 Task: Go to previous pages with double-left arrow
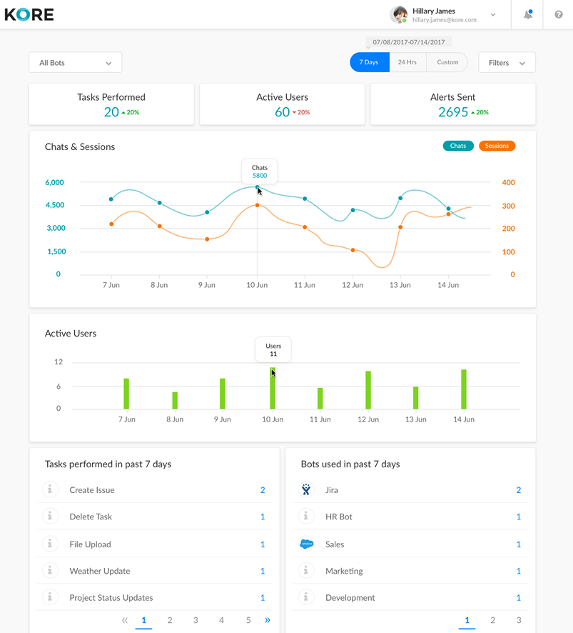coord(125,620)
